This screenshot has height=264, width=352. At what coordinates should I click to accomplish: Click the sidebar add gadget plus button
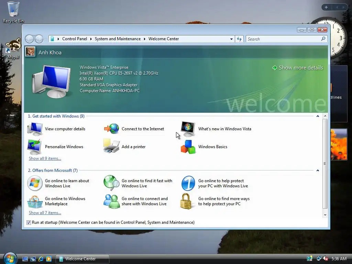coord(326,7)
